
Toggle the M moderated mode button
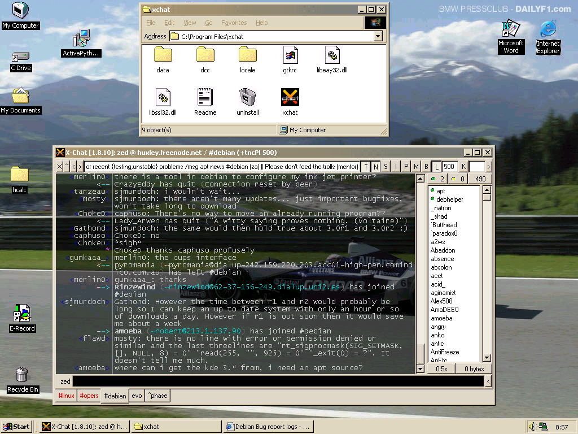click(416, 167)
